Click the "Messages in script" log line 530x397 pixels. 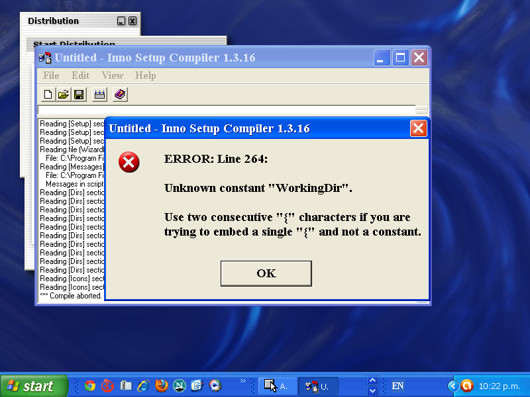tap(75, 184)
